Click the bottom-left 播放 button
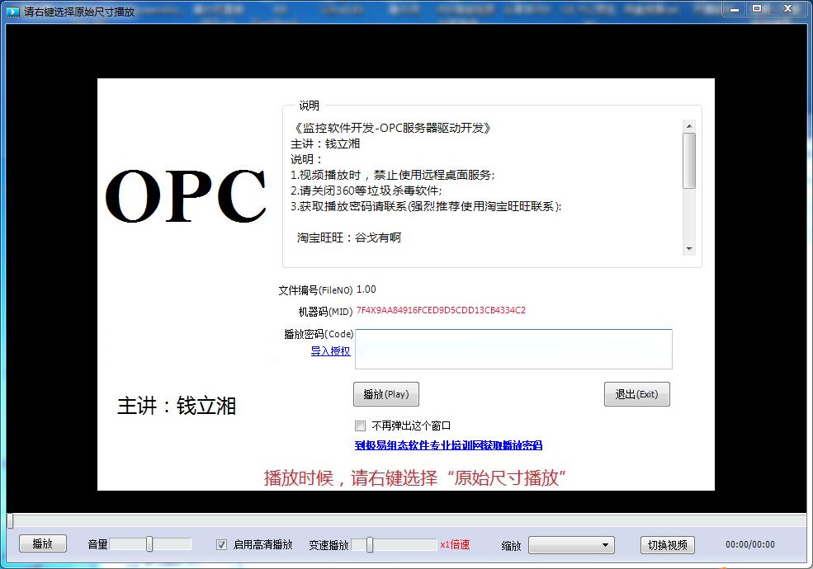The image size is (813, 569). pos(43,544)
